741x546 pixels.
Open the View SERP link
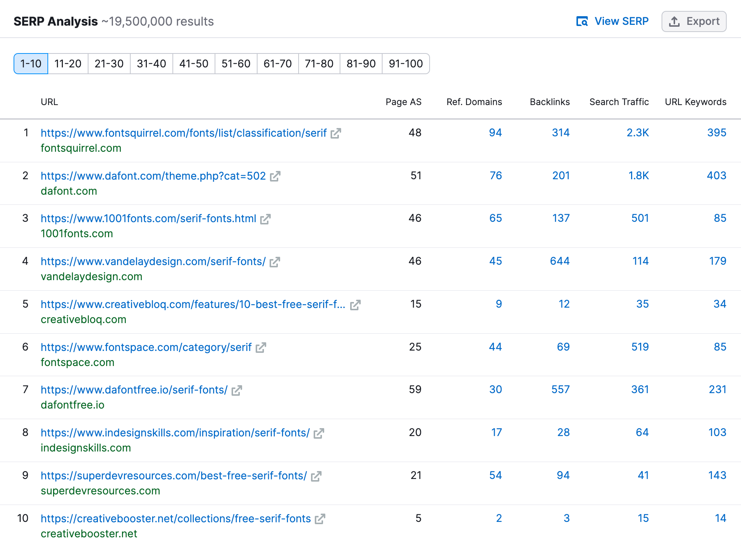[613, 21]
